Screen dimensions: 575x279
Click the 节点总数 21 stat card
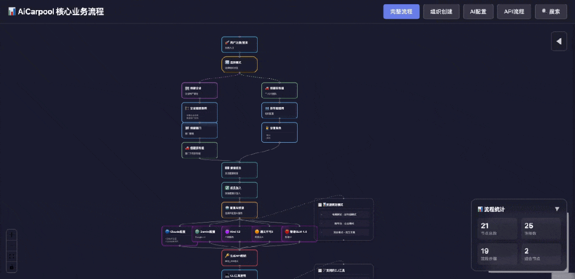tap(497, 229)
